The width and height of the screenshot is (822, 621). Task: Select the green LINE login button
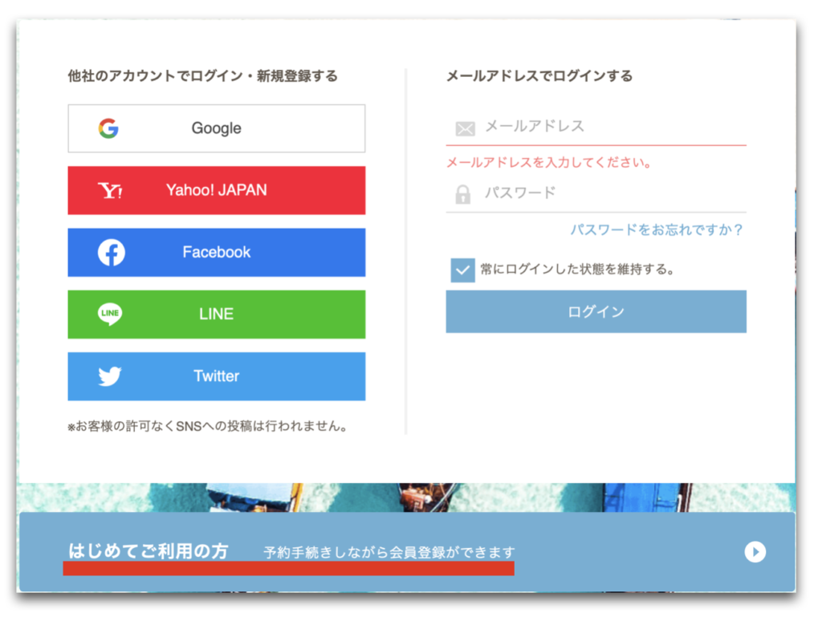click(217, 314)
